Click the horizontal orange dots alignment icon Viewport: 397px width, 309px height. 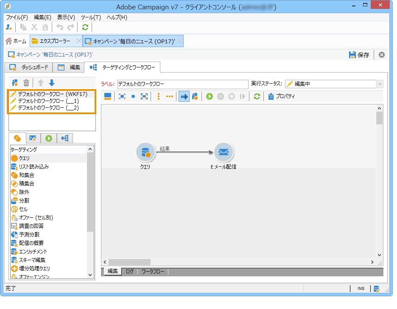(170, 96)
